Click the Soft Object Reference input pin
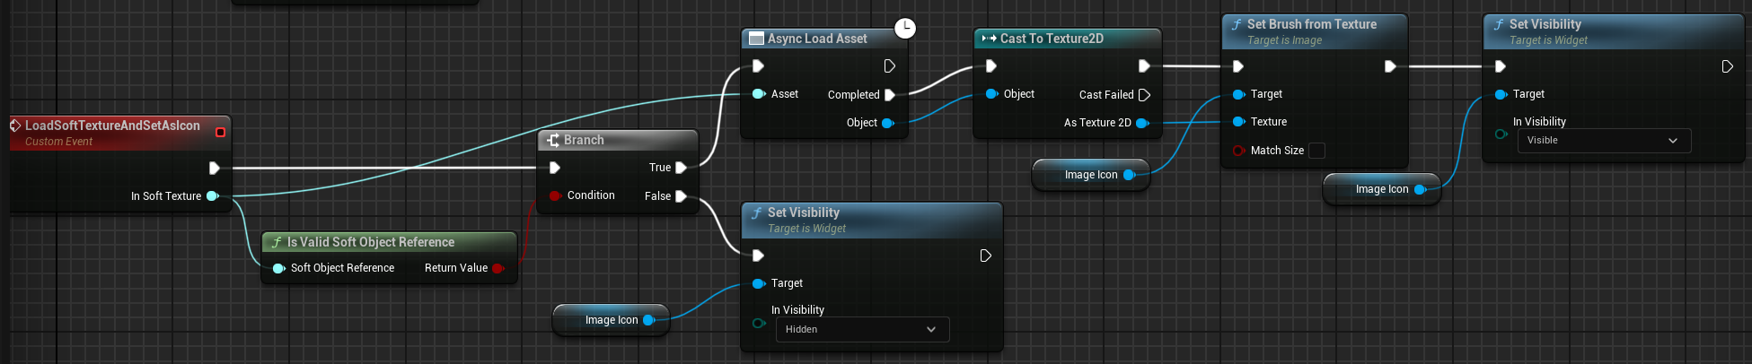Image resolution: width=1752 pixels, height=364 pixels. (278, 268)
